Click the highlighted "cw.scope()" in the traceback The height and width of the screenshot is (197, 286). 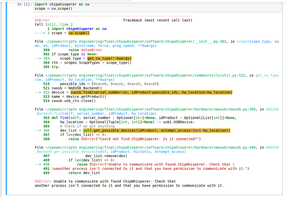(79, 33)
